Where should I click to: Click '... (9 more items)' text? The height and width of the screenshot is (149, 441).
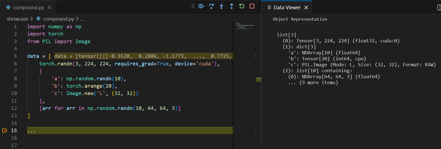(x=313, y=83)
